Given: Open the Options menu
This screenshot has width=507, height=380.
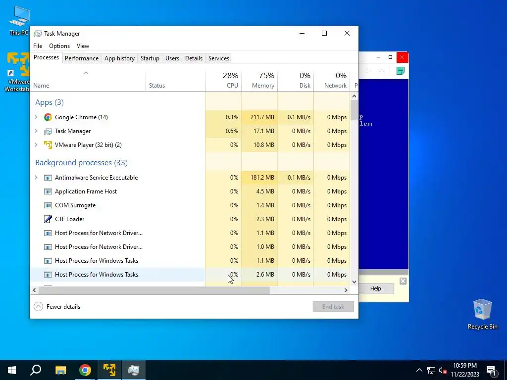Looking at the screenshot, I should coord(59,46).
